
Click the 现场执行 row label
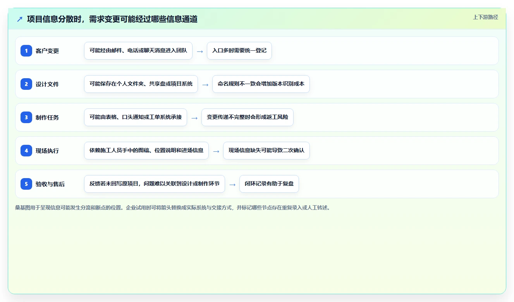click(47, 151)
